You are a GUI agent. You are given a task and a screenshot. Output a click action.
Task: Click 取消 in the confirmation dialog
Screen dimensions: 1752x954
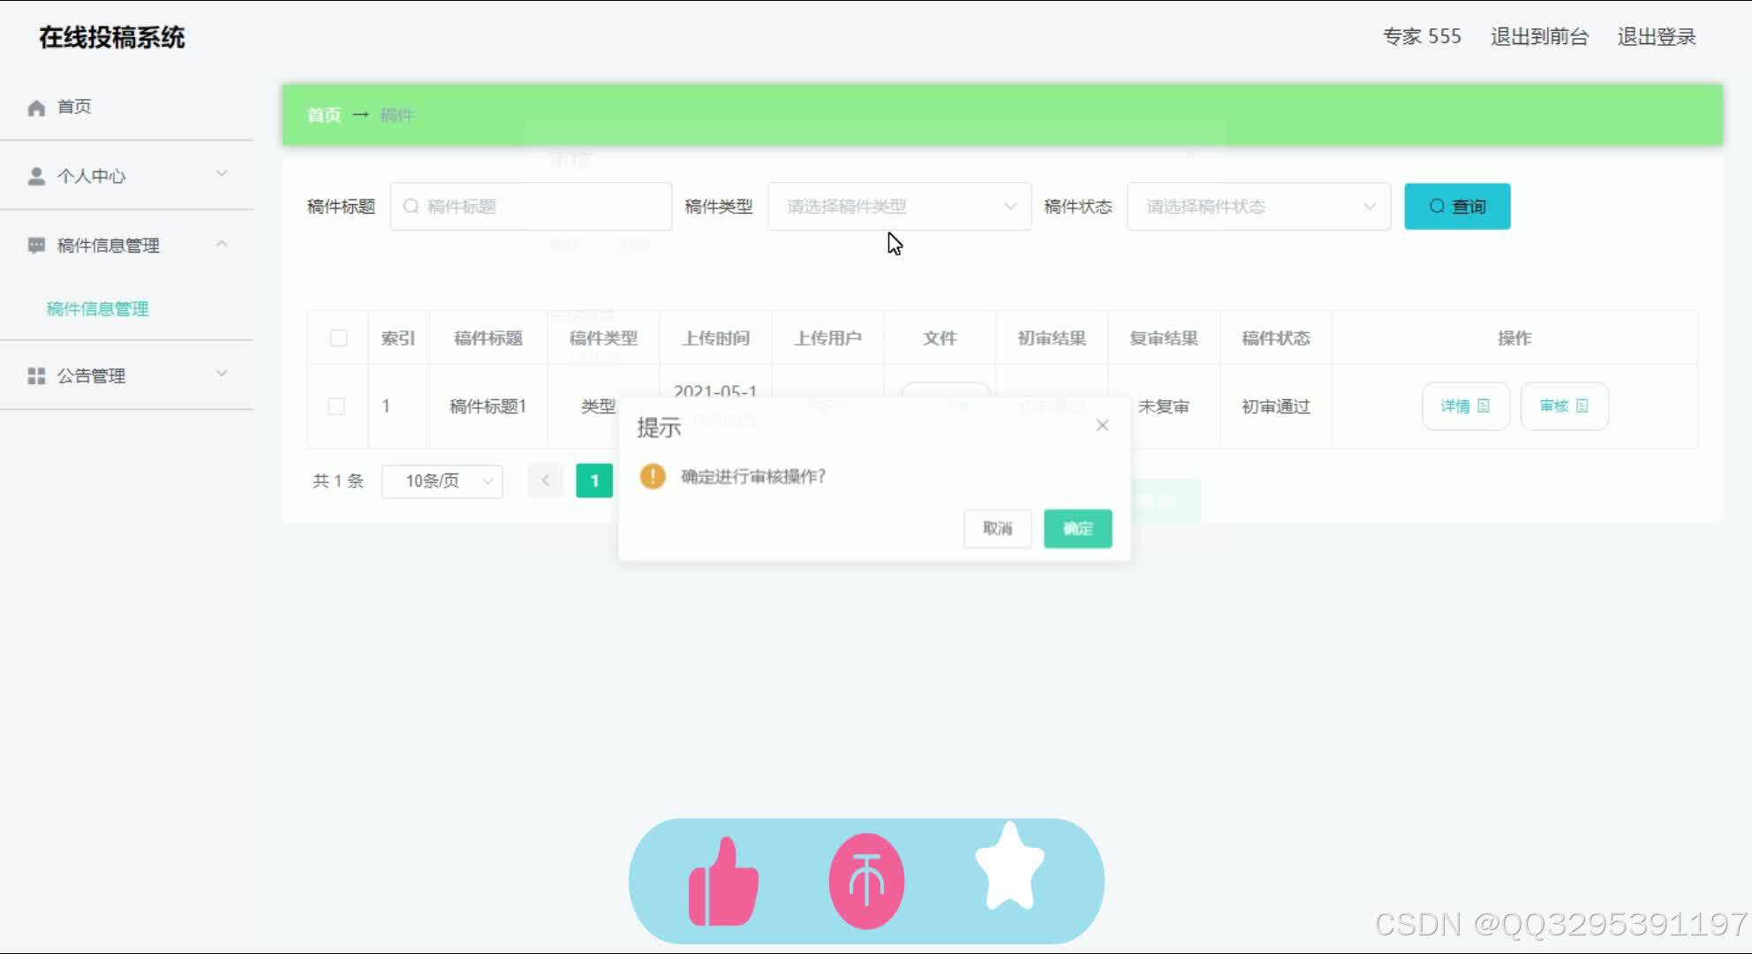pyautogui.click(x=997, y=528)
